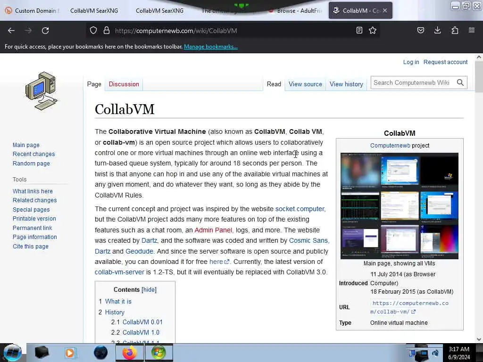Open the Discussion wiki tab
The width and height of the screenshot is (483, 362).
[124, 84]
